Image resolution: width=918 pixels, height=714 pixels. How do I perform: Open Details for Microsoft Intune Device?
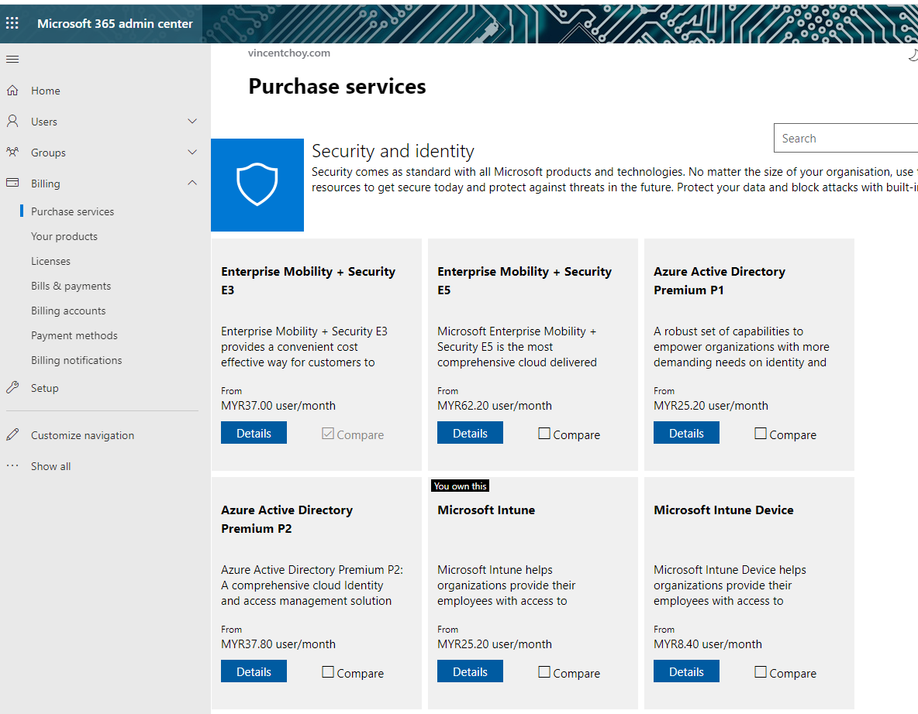point(686,671)
